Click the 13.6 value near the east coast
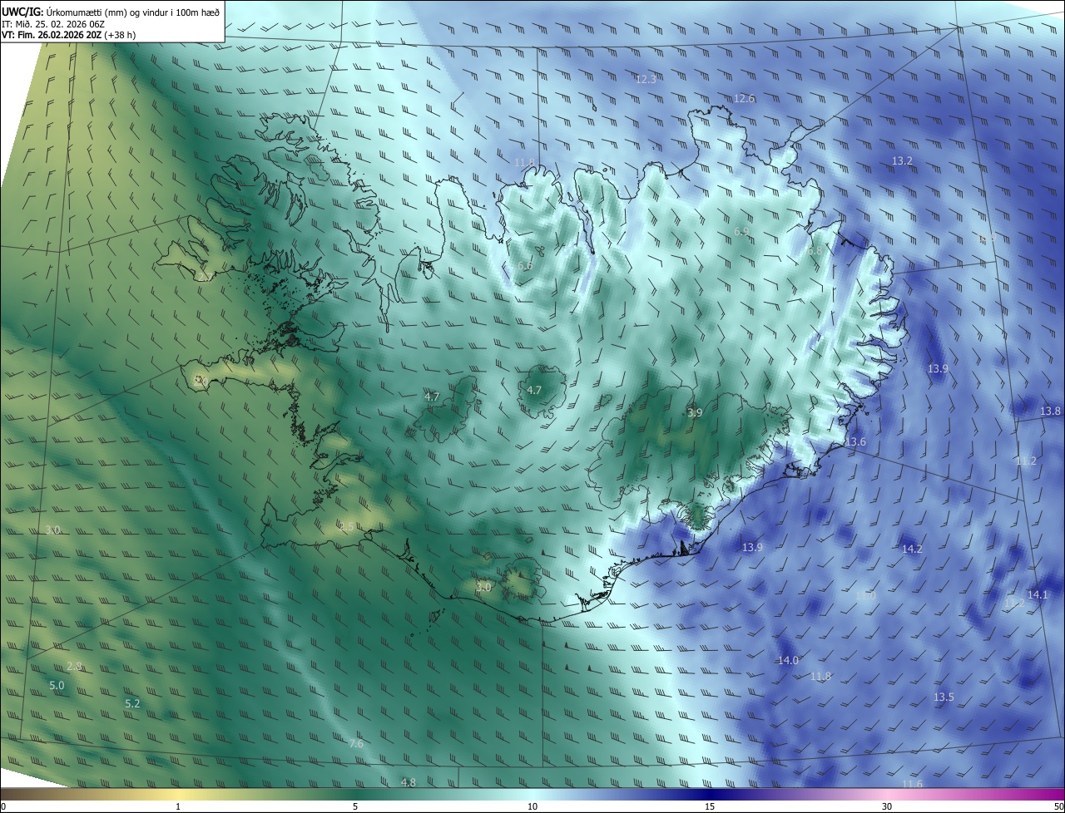 pyautogui.click(x=855, y=442)
